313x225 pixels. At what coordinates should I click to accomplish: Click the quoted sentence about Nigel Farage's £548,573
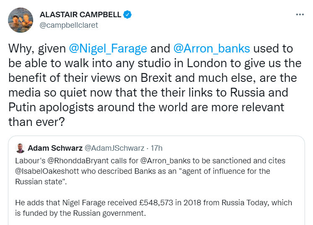(153, 203)
